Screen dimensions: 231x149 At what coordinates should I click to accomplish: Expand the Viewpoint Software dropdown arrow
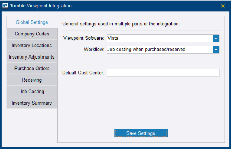(x=216, y=38)
